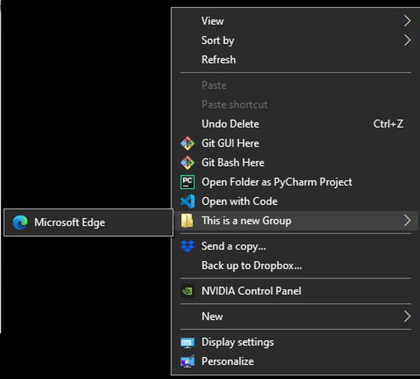420x379 pixels.
Task: Select Back up to Dropbox option
Action: coord(251,266)
